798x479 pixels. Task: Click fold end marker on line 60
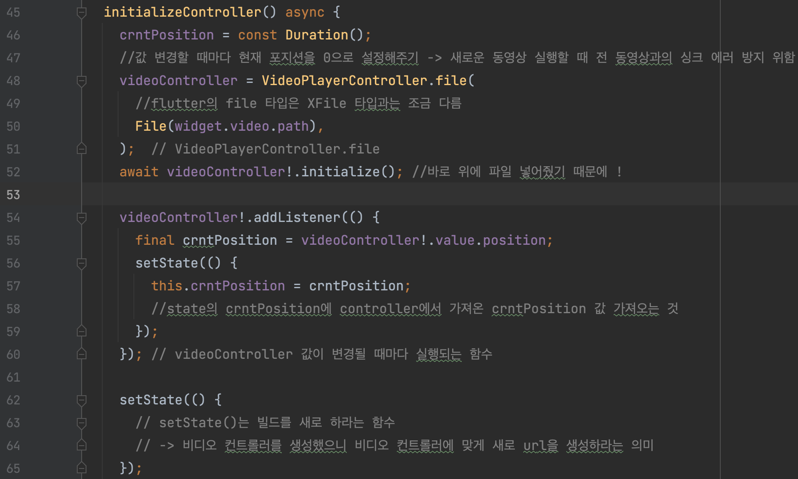click(x=82, y=354)
